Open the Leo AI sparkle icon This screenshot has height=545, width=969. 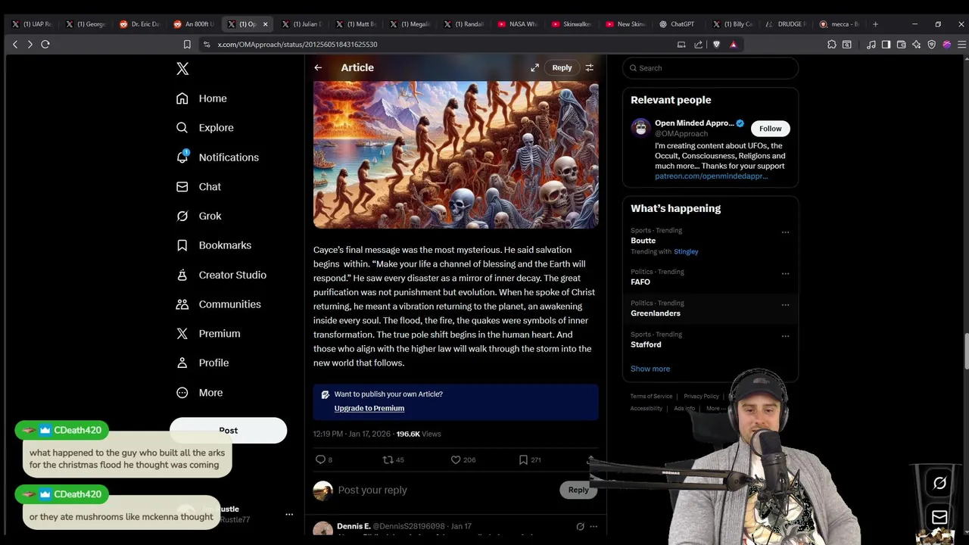click(x=916, y=45)
